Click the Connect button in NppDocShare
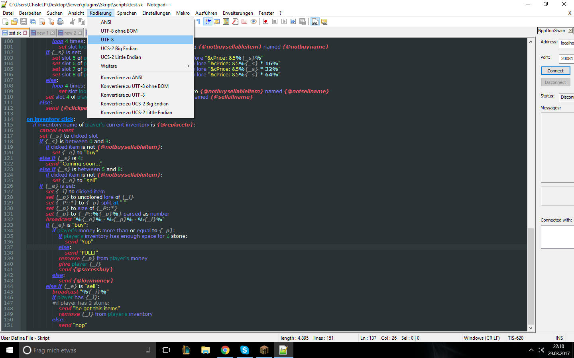Screen dimensions: 574x358 pos(556,71)
